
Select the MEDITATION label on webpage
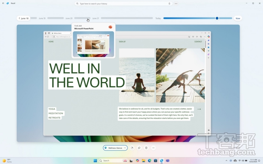(56, 113)
